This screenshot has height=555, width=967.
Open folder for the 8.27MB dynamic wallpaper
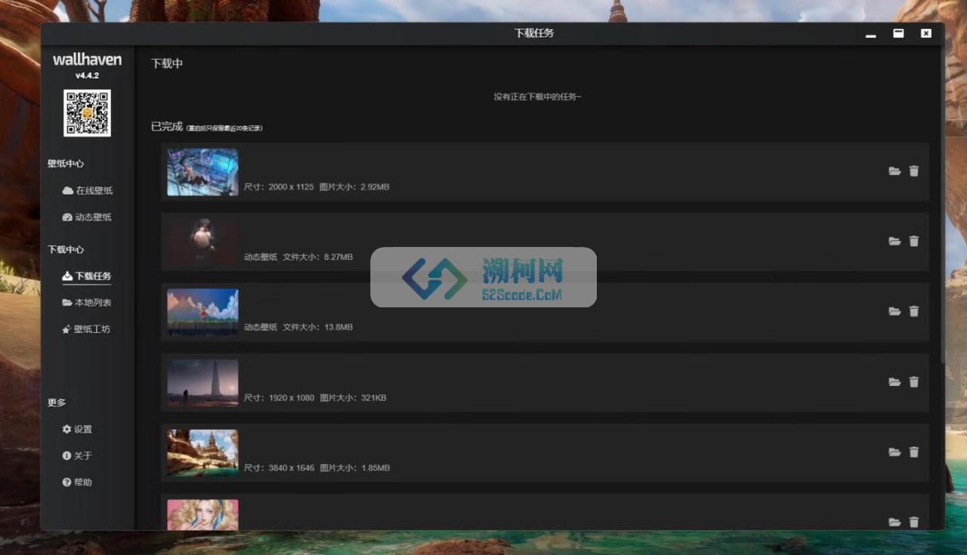(x=894, y=242)
